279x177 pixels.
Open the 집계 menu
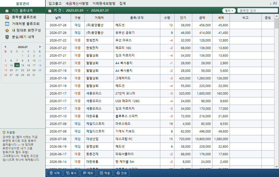pos(123,4)
